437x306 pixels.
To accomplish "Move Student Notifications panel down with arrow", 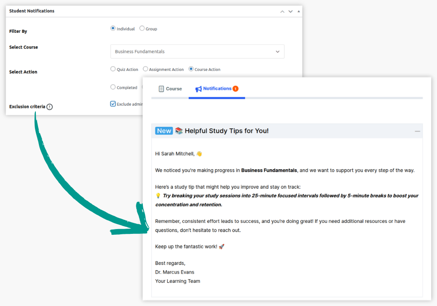I will tap(291, 11).
